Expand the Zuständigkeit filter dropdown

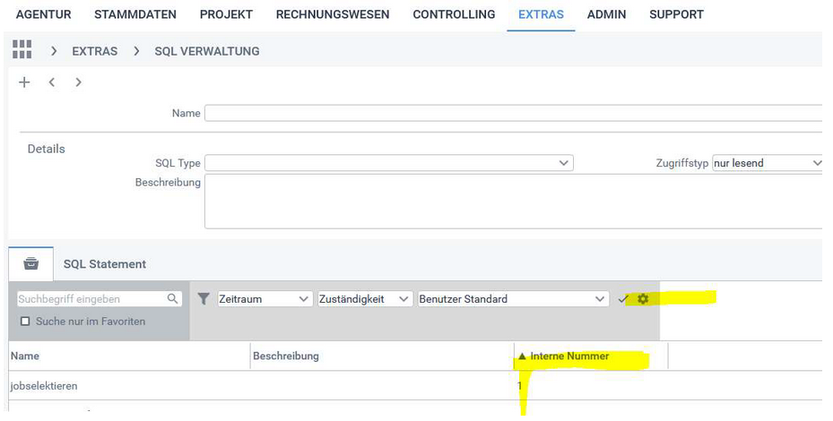(364, 299)
